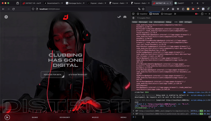
Task: Toggle the Warnungen log filter
Action: 143,22
